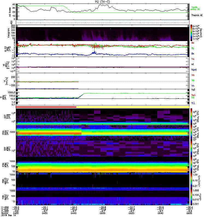Click the blue Ti⊥ legend label
The image size is (205, 219).
coord(193,103)
